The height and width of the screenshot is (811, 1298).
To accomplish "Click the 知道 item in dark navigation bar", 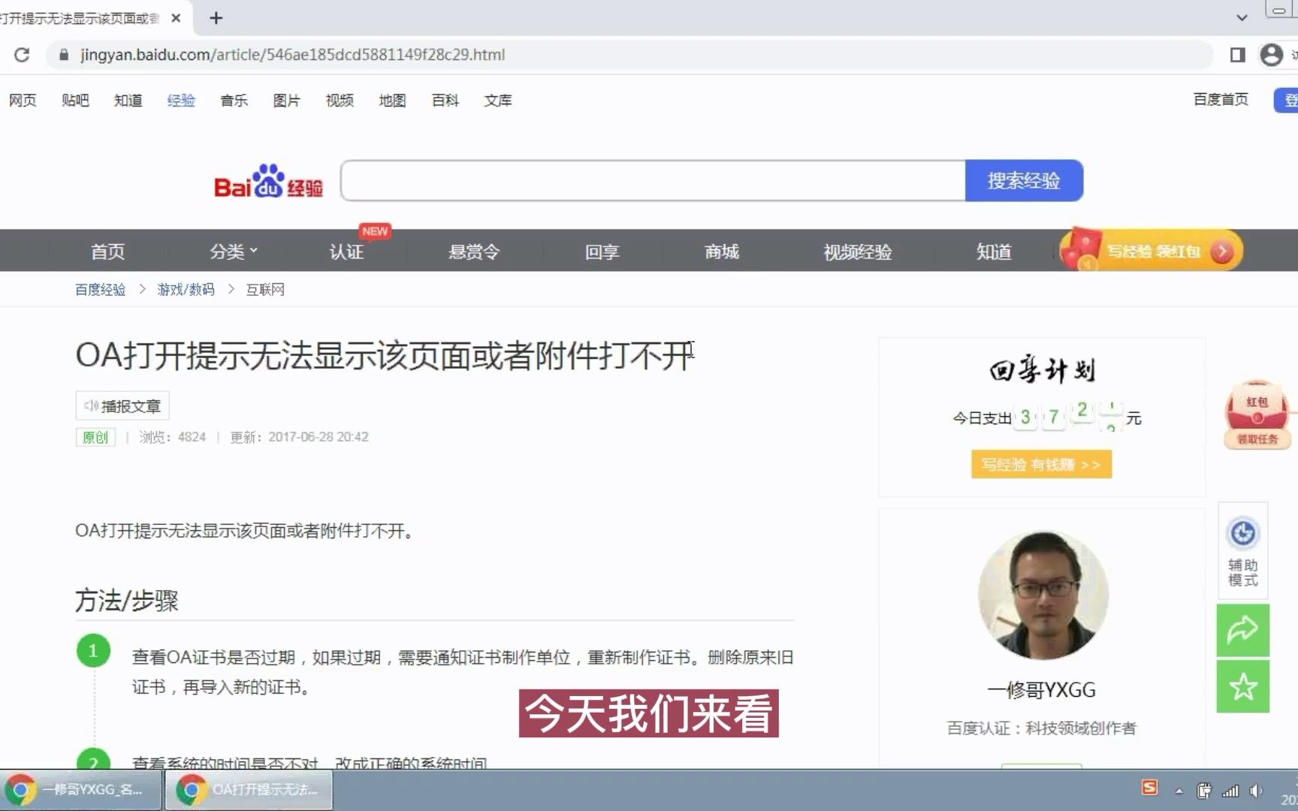I will pyautogui.click(x=993, y=252).
